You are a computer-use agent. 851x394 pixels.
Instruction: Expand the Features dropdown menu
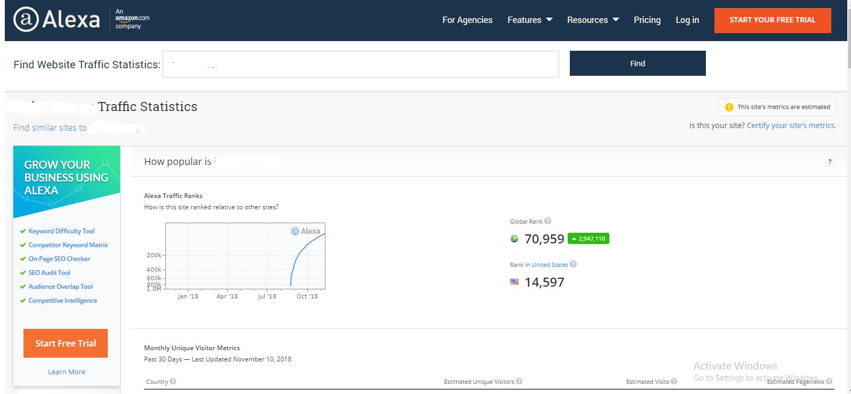[529, 20]
